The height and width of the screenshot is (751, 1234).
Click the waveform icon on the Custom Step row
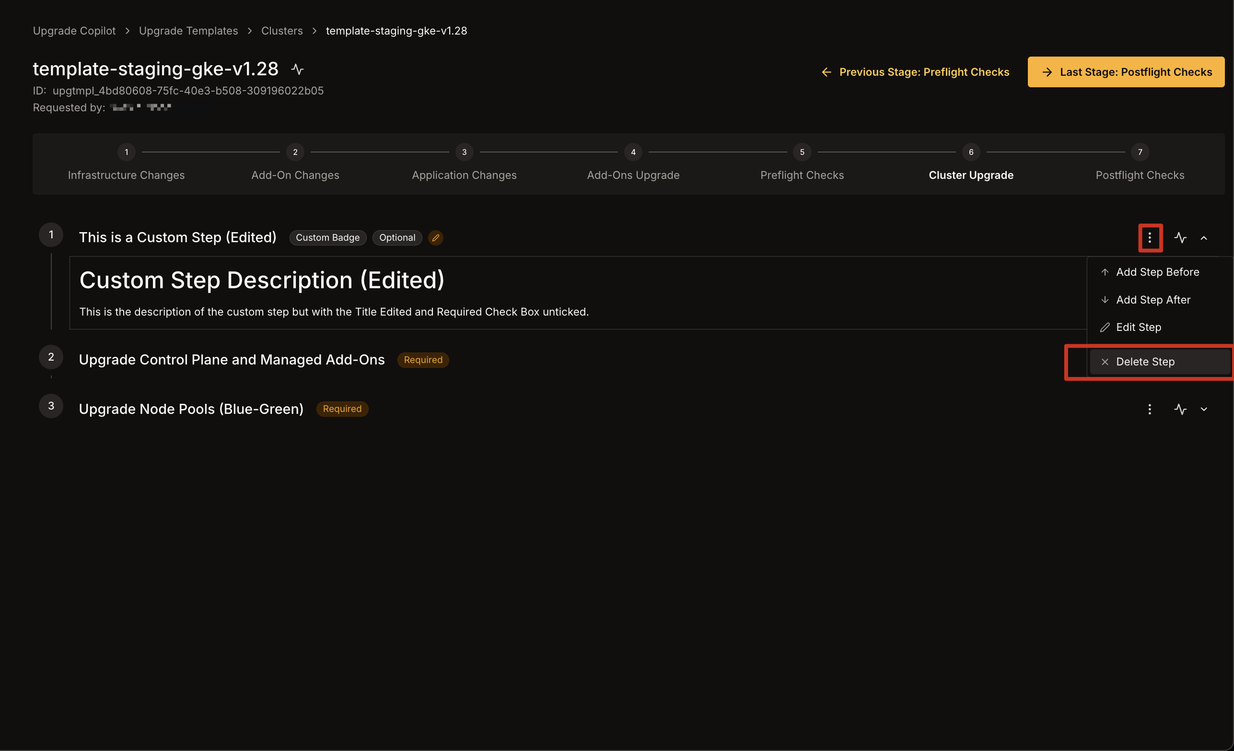click(1181, 237)
